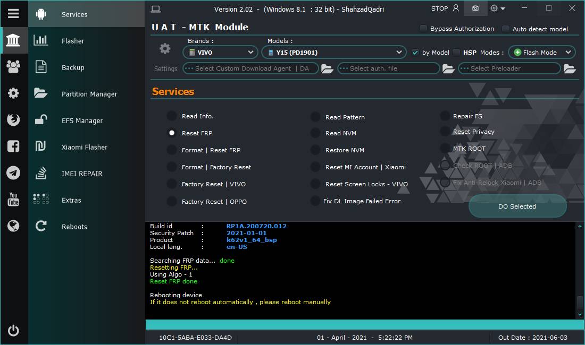Open the Flash Mode dropdown

pos(542,53)
